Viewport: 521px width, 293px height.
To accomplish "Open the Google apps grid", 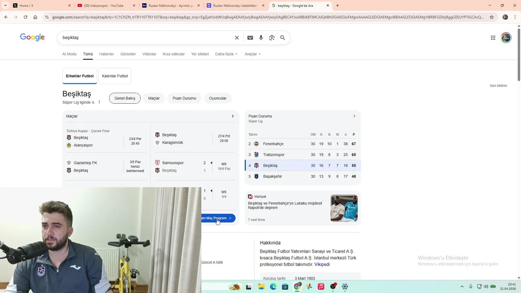I will click(493, 37).
